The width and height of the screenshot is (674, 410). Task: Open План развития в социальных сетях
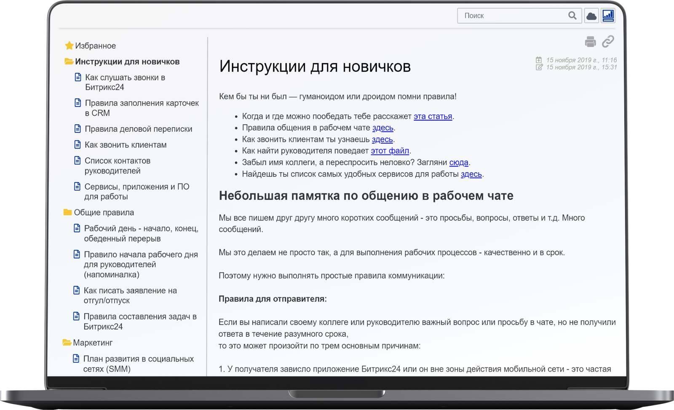[139, 364]
